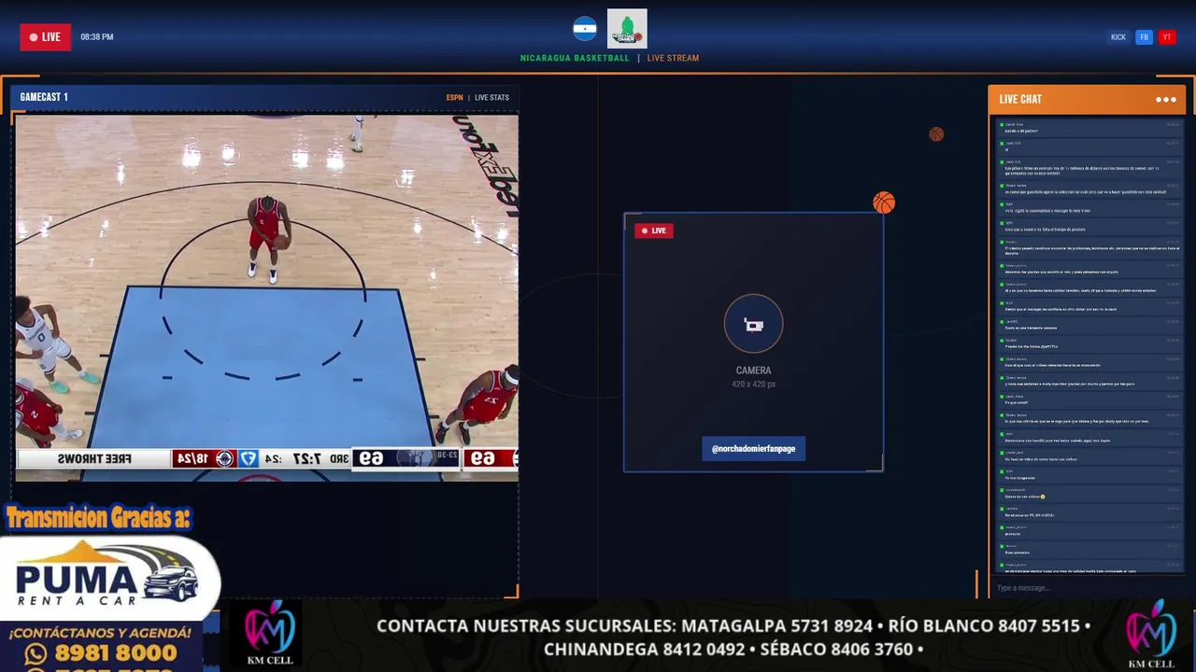Click the LIVE badge in camera panel
The width and height of the screenshot is (1196, 672).
click(x=654, y=231)
